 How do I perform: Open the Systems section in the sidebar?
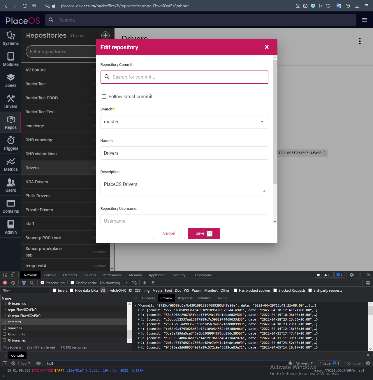pyautogui.click(x=11, y=38)
